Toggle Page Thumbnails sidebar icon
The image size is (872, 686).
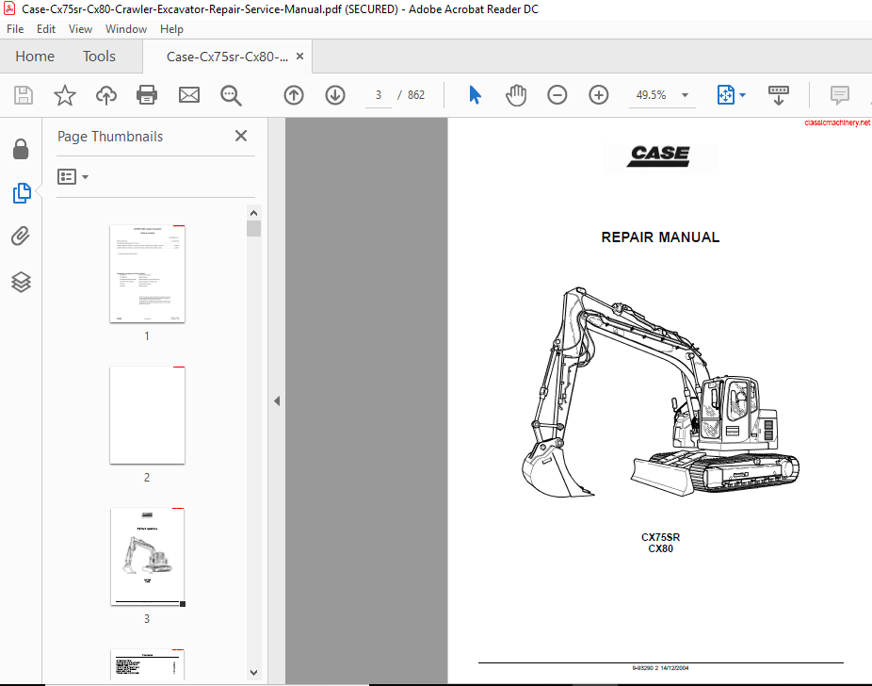22,193
